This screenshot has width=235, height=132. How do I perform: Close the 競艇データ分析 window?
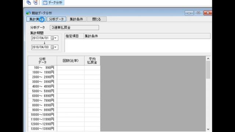click(x=208, y=13)
